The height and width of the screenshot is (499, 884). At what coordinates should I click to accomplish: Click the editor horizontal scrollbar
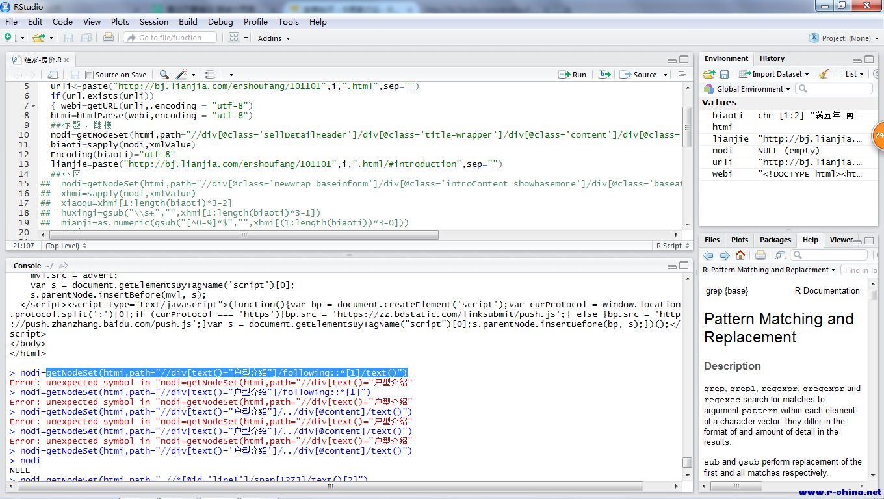(244, 235)
